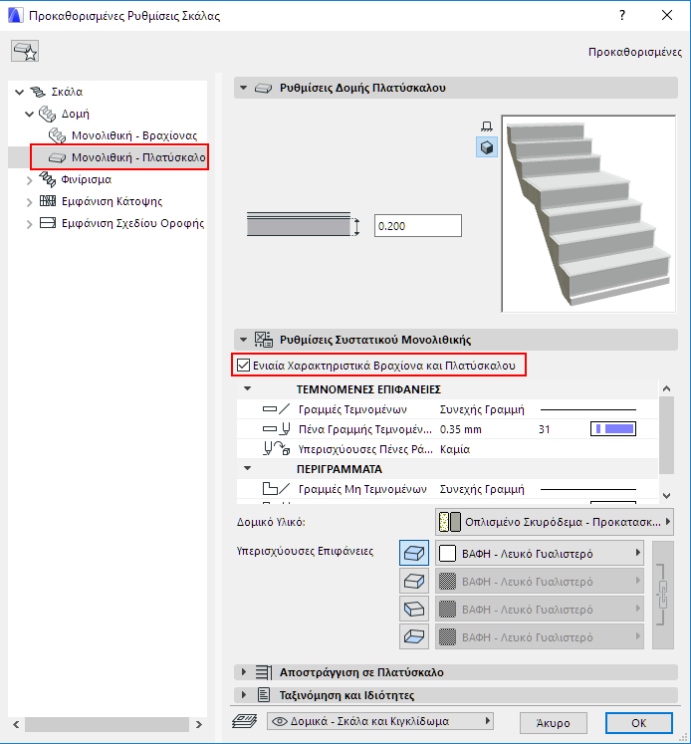This screenshot has height=744, width=691.
Task: Click the layers icon near layer selector
Action: point(245,721)
